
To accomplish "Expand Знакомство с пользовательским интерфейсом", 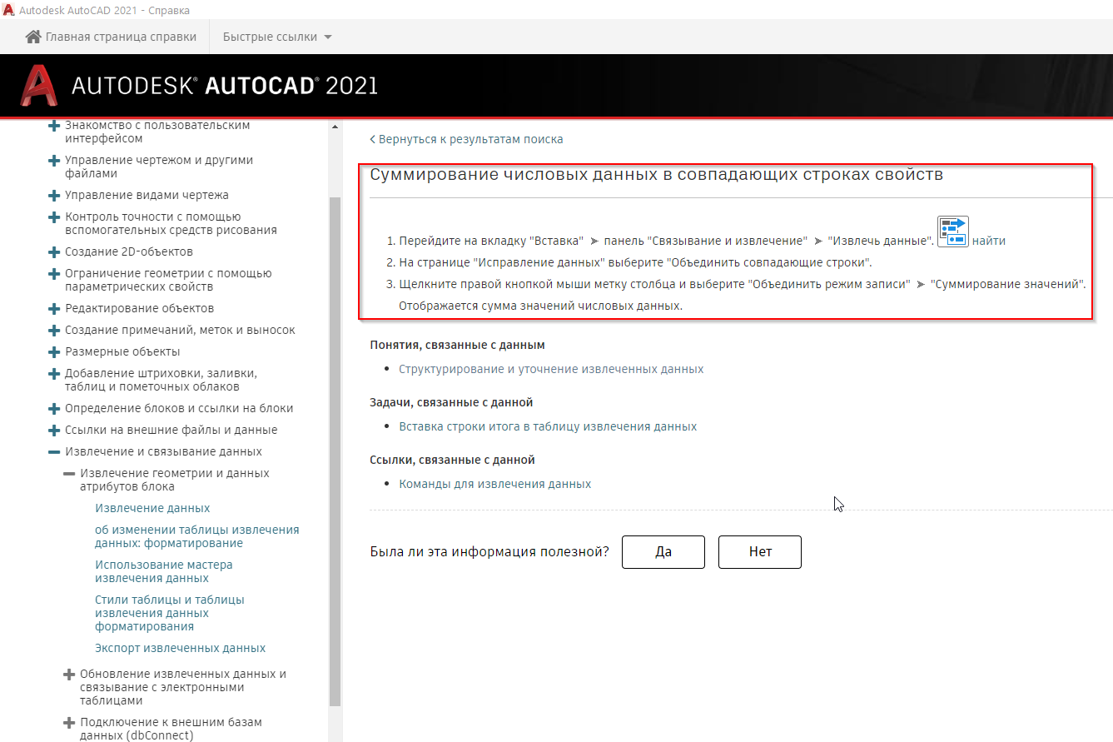I will click(x=54, y=126).
